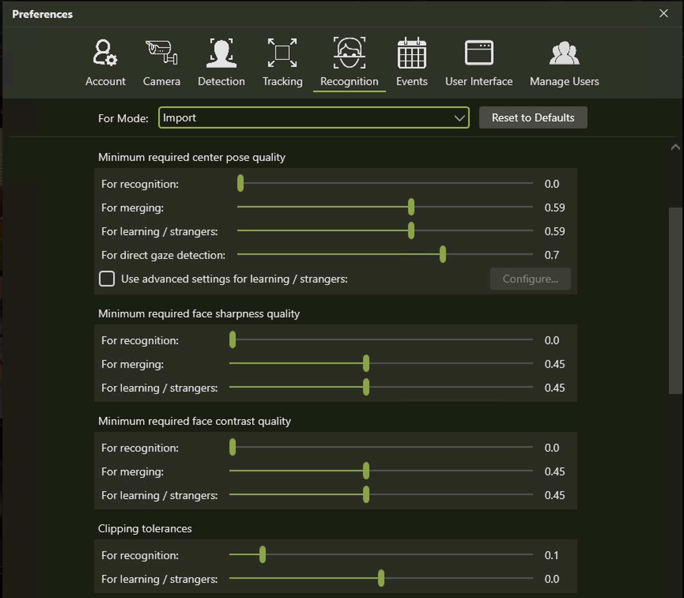The width and height of the screenshot is (684, 598).
Task: Click face sharpness For recognition slider handle
Action: click(232, 340)
